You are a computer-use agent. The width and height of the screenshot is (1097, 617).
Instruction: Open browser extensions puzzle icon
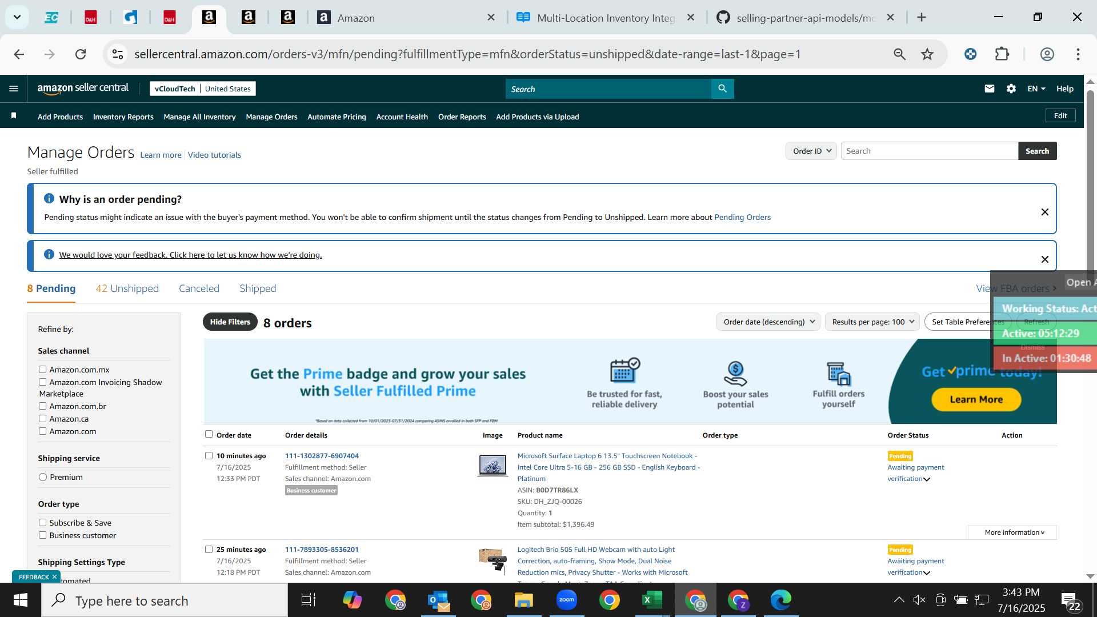[1002, 54]
